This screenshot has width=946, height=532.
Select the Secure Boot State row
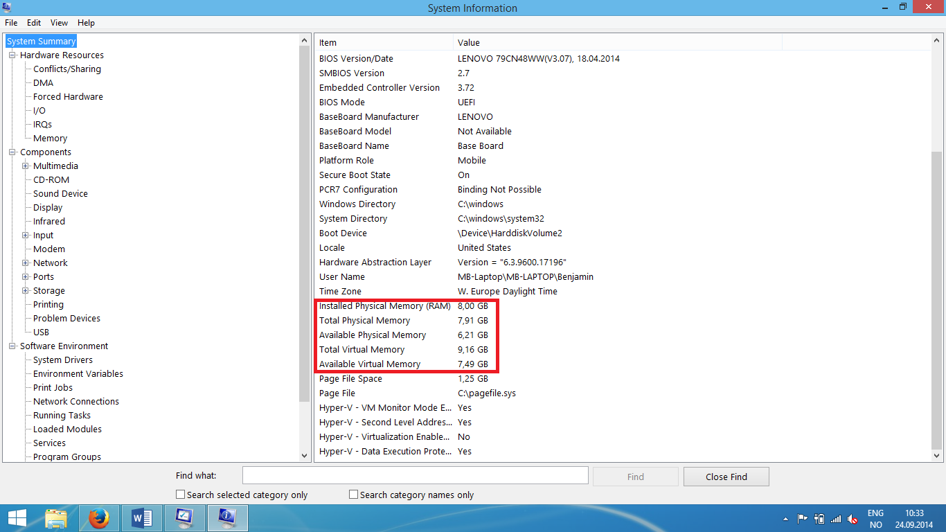623,175
